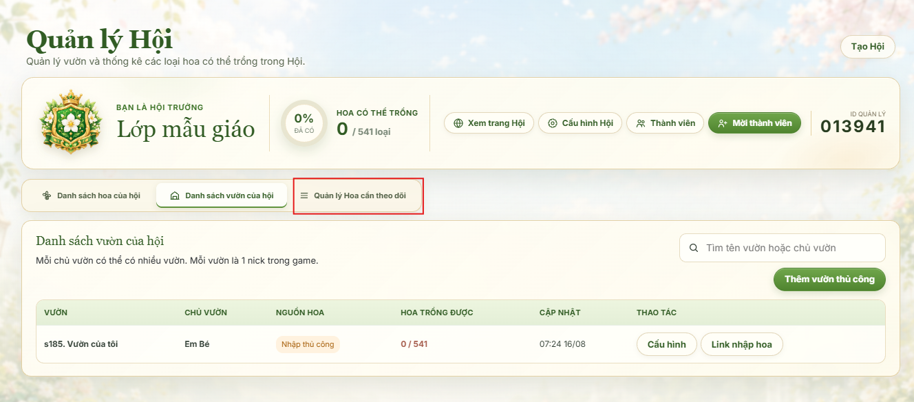The width and height of the screenshot is (914, 402).
Task: Click the add-user icon on Mời thành viên
Action: tap(723, 123)
